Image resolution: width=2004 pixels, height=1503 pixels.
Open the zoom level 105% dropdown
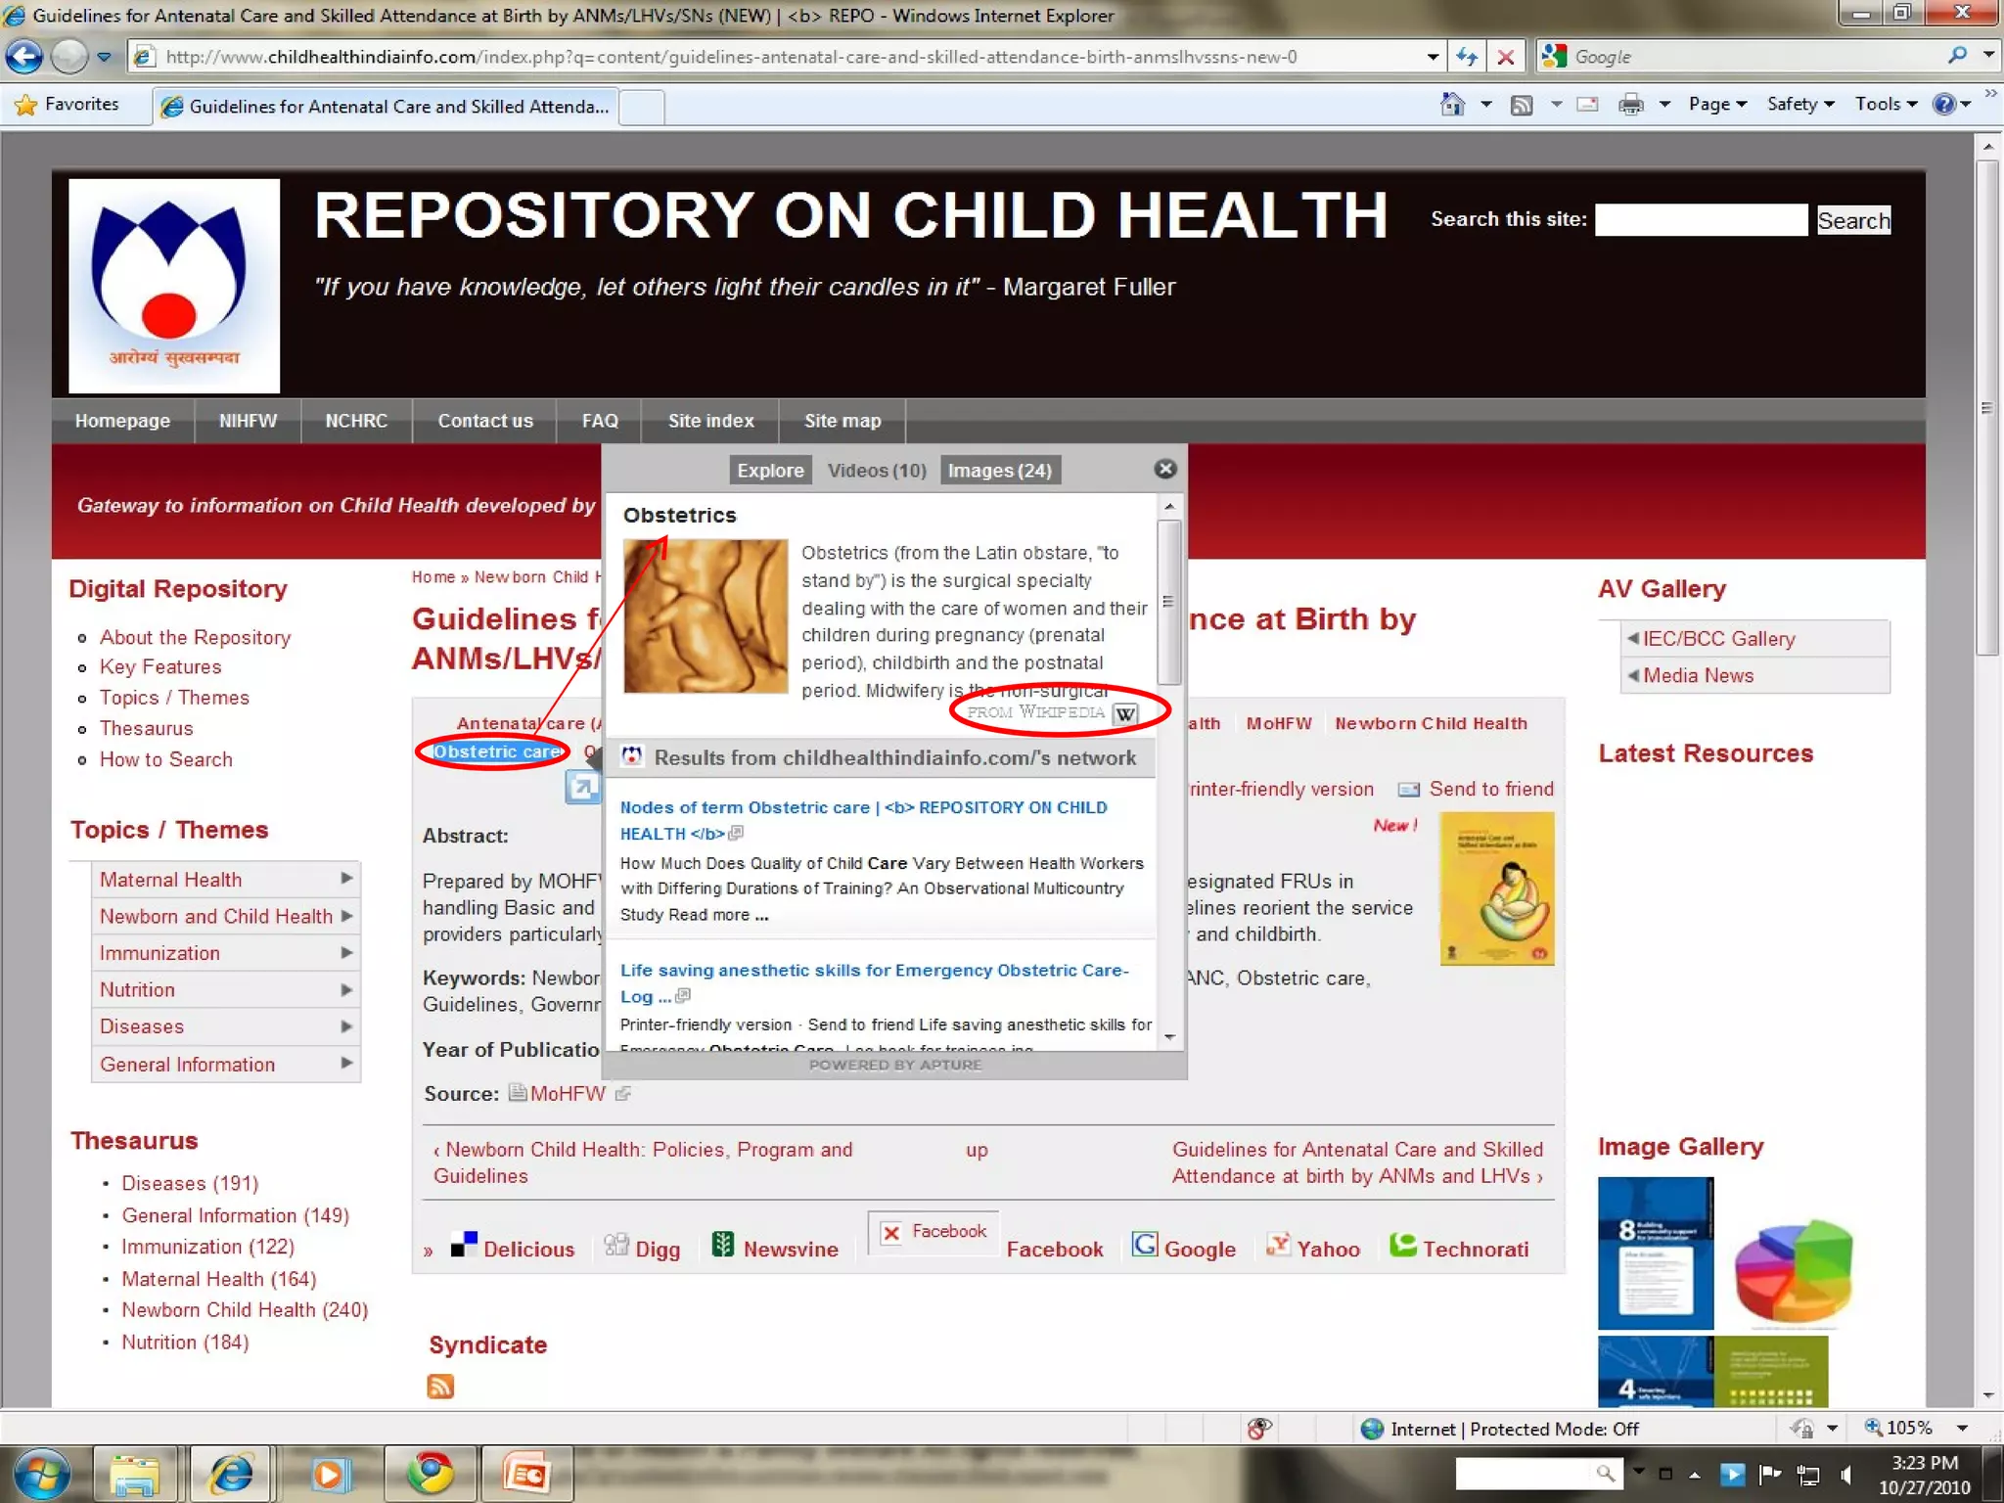1962,1428
